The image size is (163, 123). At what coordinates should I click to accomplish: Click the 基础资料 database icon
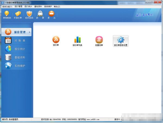point(8,57)
